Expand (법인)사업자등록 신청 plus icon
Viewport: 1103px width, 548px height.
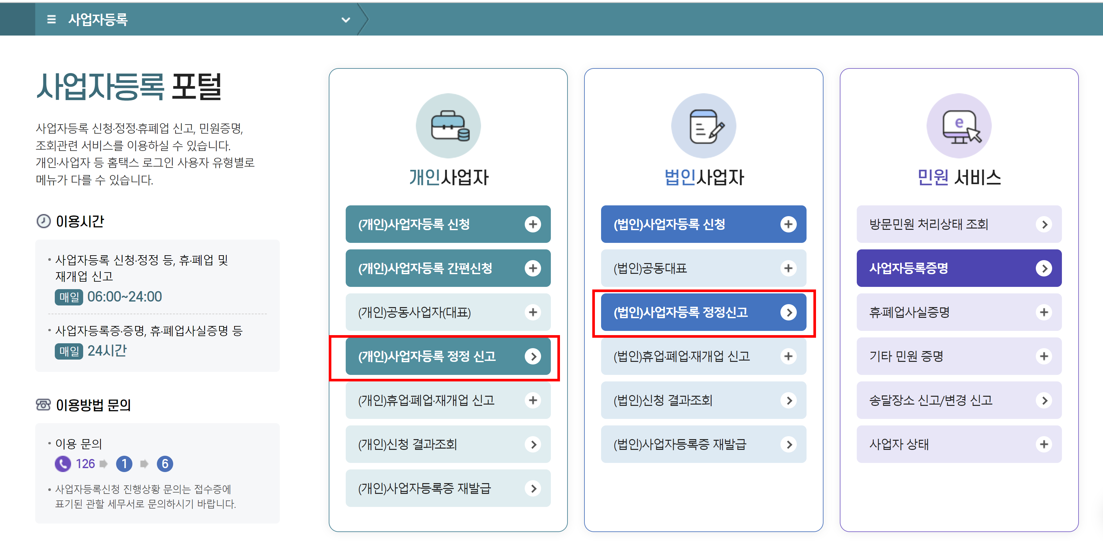[x=788, y=224]
